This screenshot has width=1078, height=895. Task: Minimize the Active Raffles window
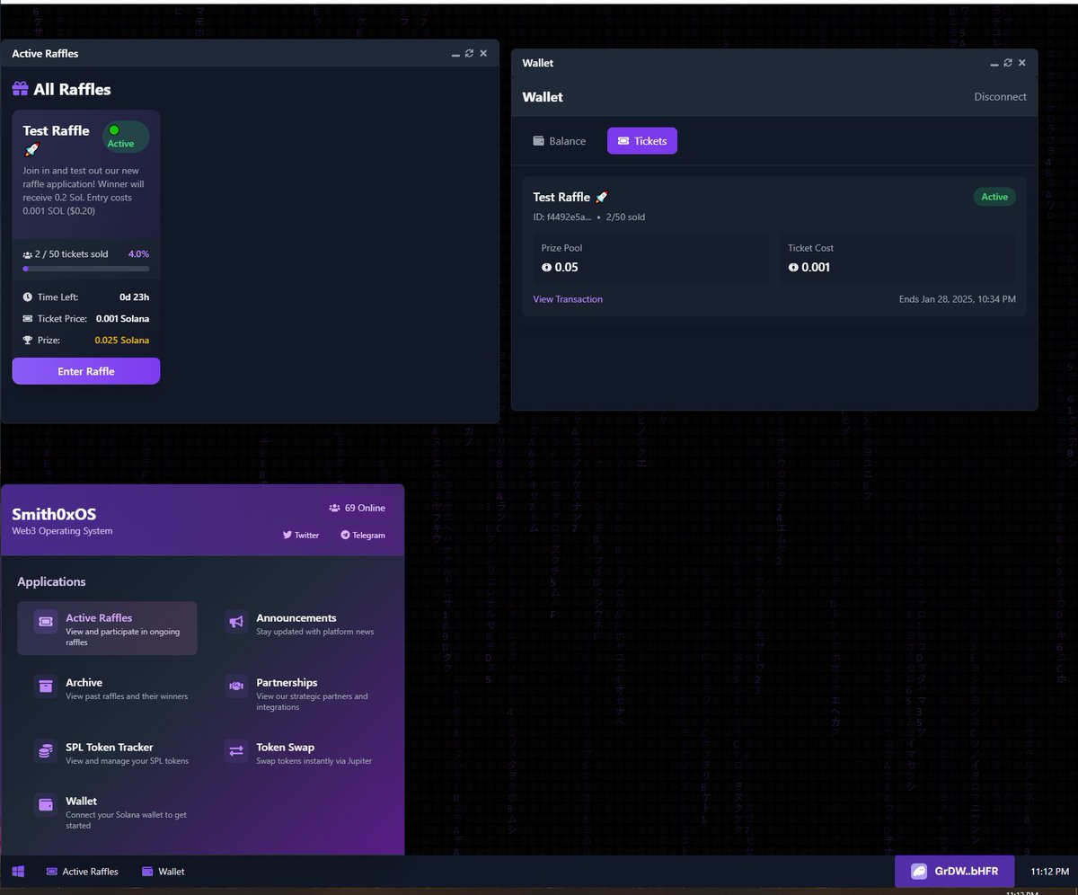coord(455,55)
